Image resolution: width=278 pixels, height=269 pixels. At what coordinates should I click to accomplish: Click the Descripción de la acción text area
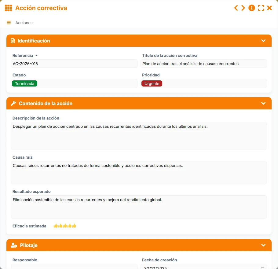pos(139,136)
